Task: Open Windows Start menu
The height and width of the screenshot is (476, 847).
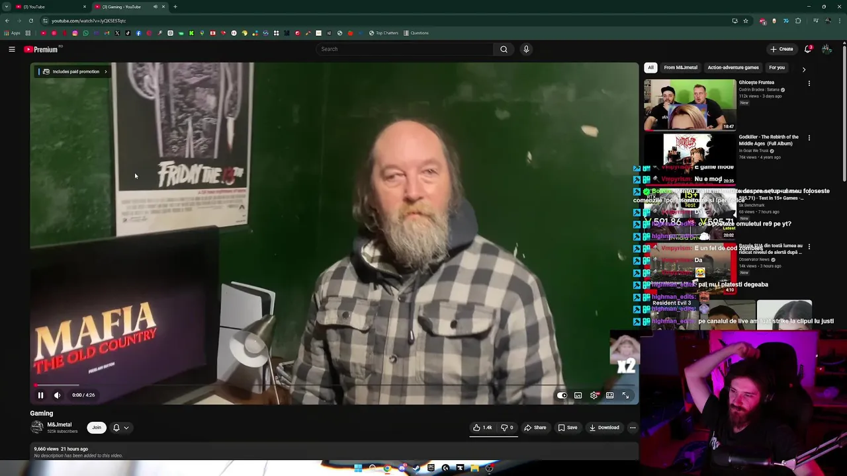Action: (358, 468)
